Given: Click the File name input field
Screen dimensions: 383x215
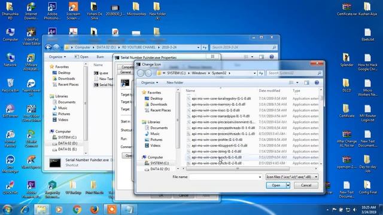Looking at the screenshot, I should (x=225, y=177).
